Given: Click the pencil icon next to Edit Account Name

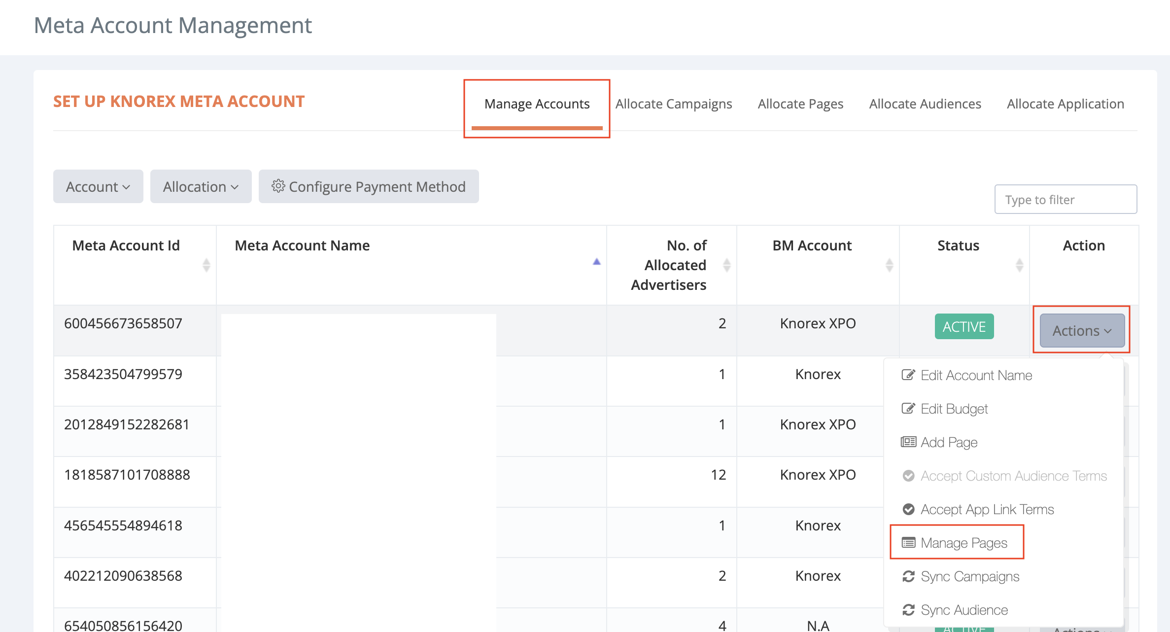Looking at the screenshot, I should tap(908, 374).
